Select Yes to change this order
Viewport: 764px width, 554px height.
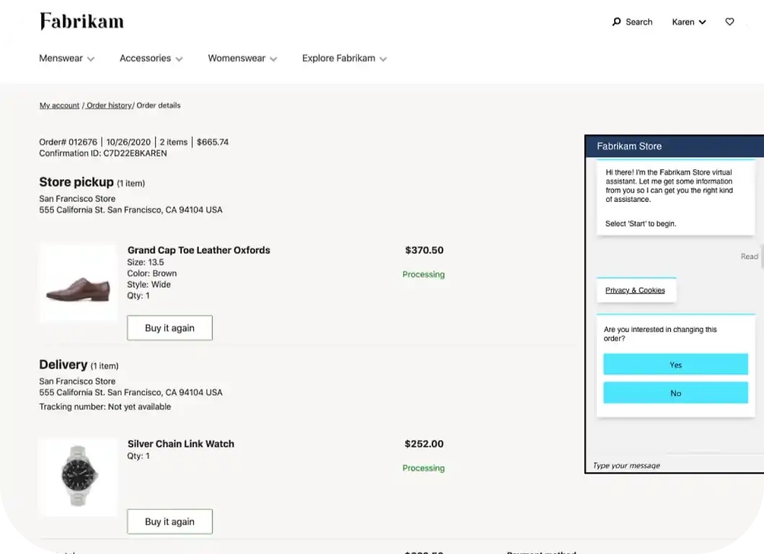[675, 364]
